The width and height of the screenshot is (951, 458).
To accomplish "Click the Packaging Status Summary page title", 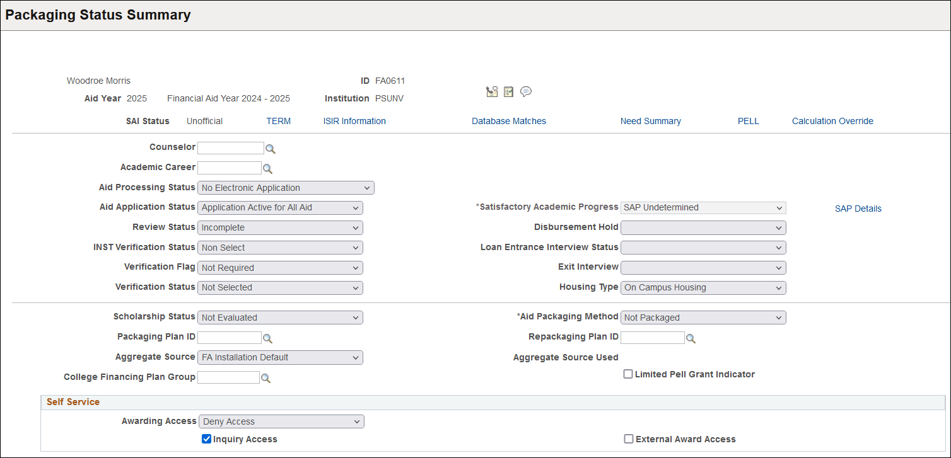I will pos(98,15).
